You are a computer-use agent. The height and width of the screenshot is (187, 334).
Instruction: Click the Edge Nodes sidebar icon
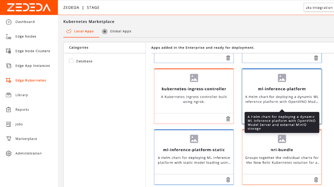[9, 37]
